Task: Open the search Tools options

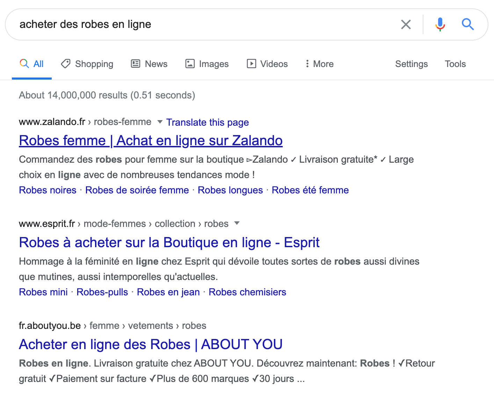Action: (x=455, y=64)
